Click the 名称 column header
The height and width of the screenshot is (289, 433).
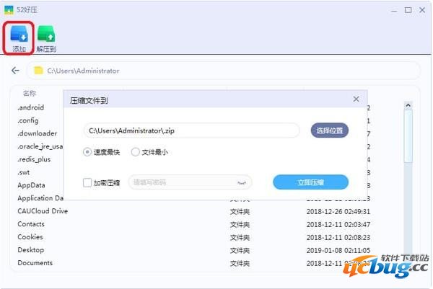(30, 93)
